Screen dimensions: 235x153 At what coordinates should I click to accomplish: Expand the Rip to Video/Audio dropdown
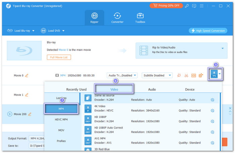pos(222,48)
